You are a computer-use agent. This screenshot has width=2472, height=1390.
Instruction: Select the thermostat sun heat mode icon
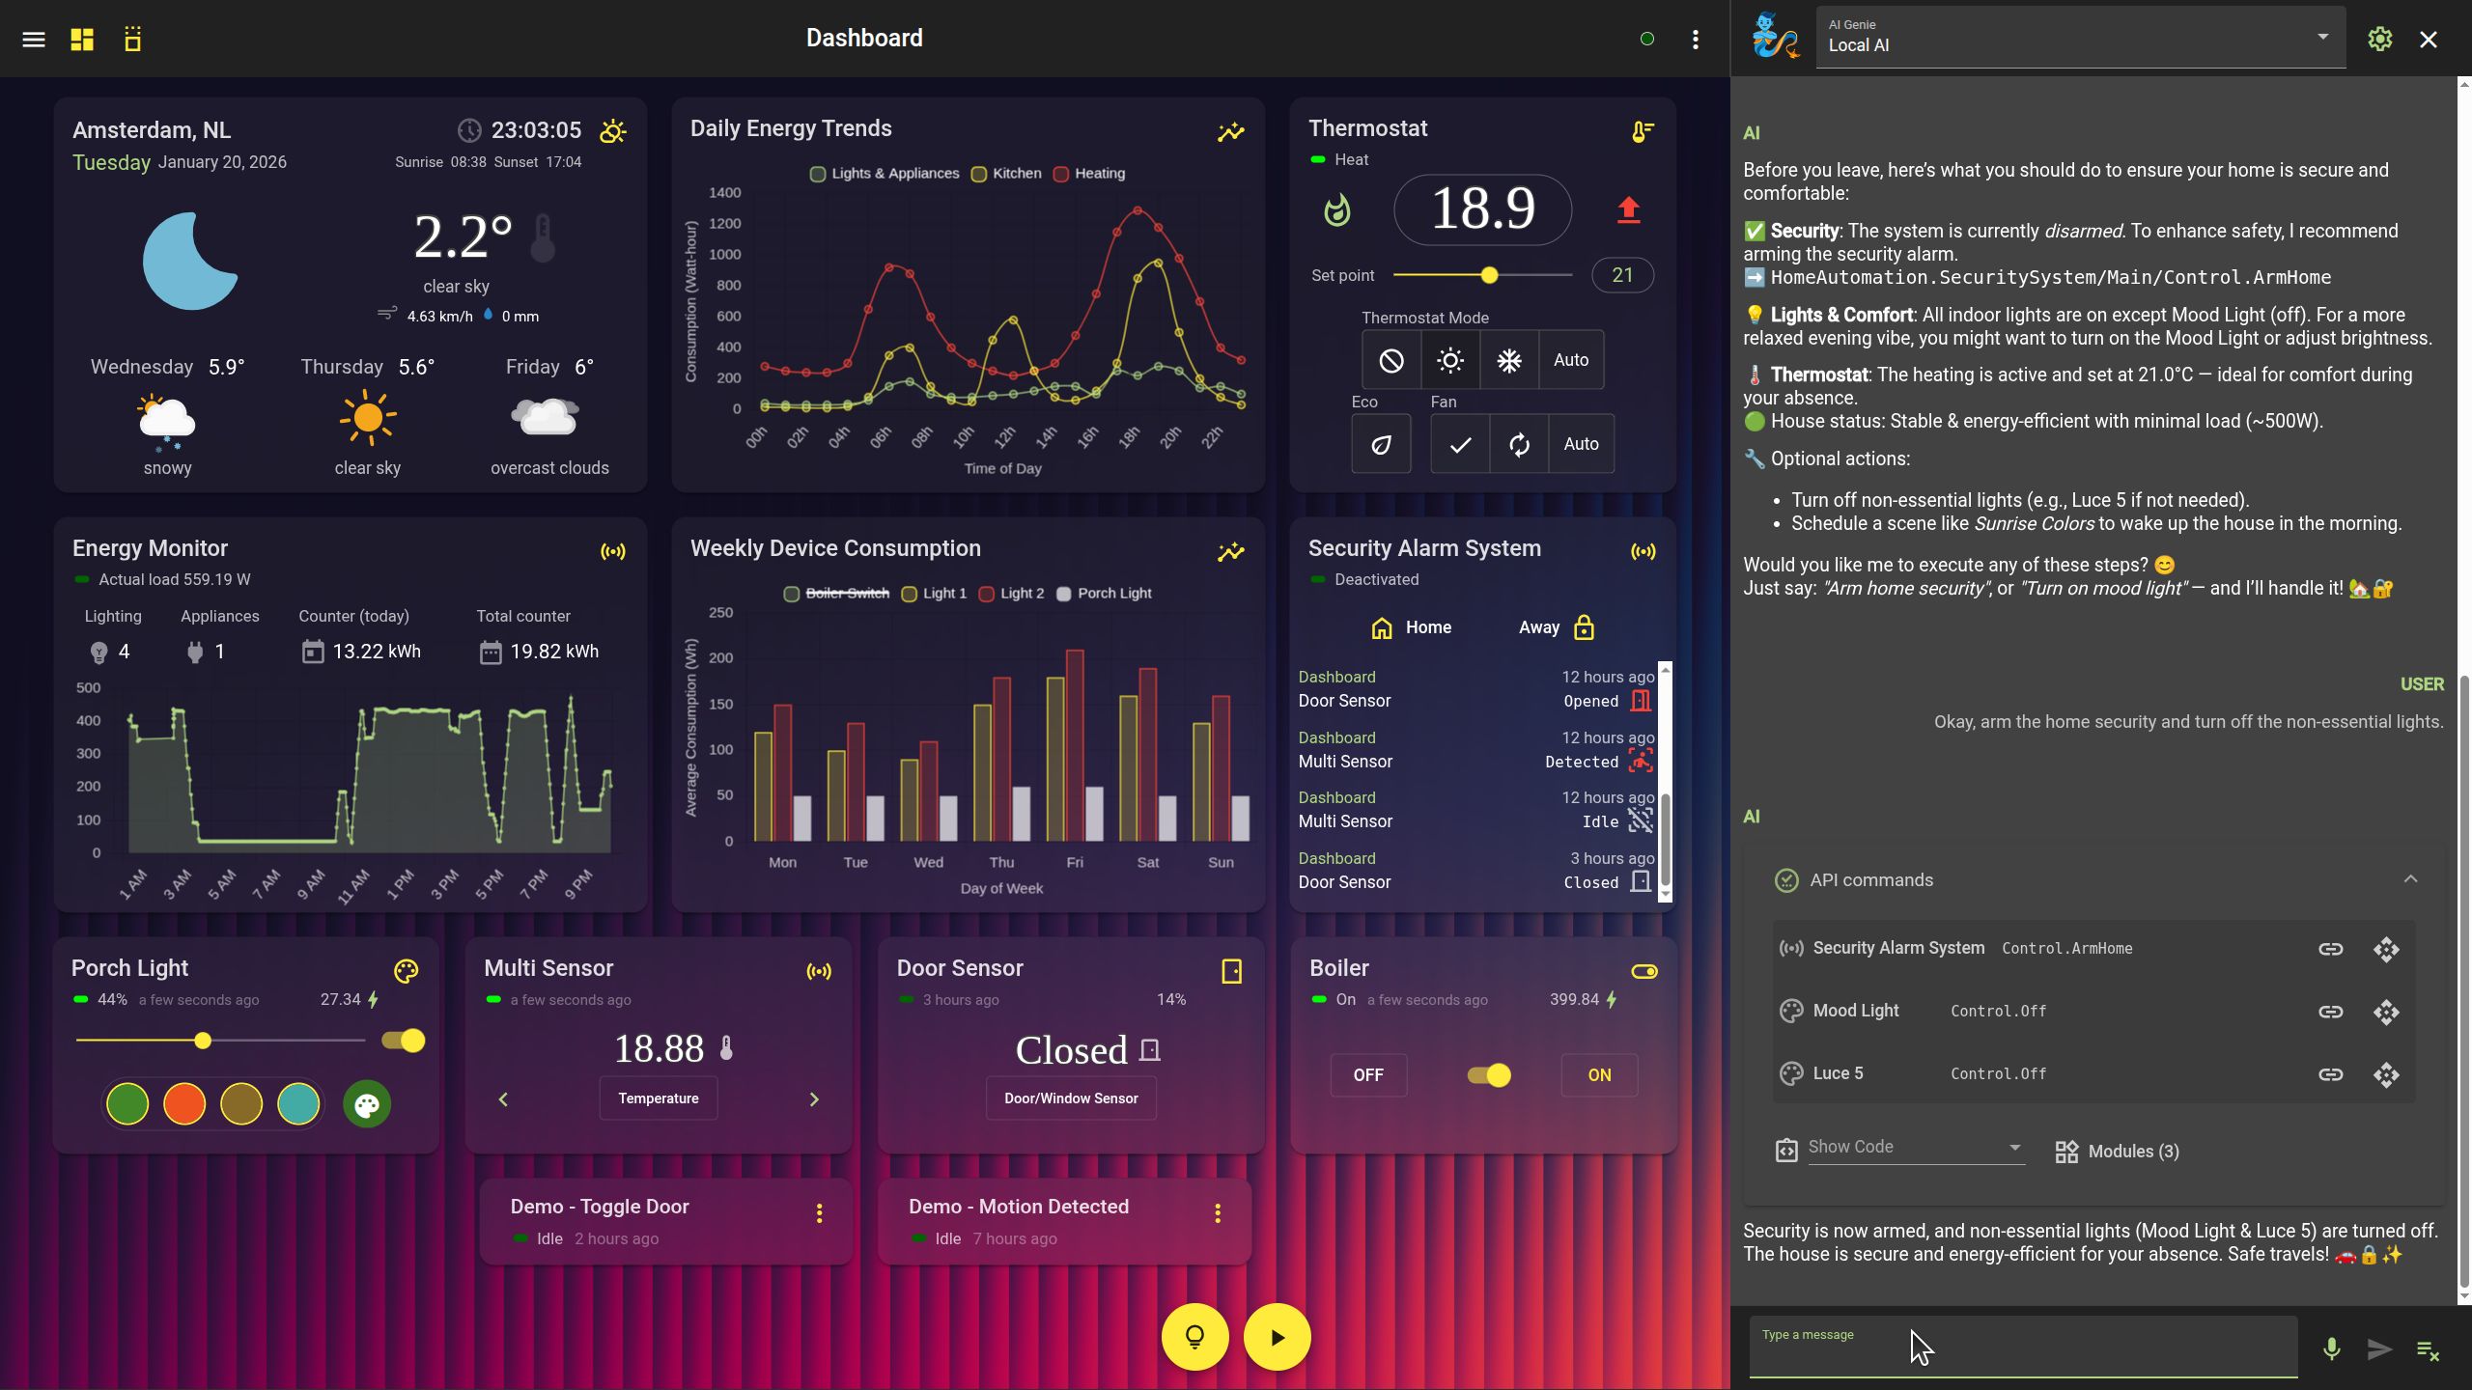1449,360
